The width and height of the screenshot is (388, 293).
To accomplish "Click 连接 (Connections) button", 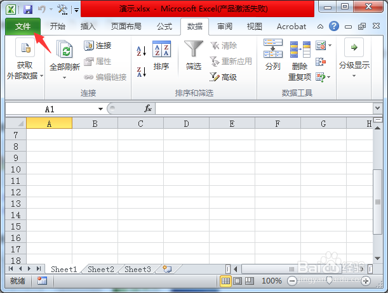I will (98, 46).
